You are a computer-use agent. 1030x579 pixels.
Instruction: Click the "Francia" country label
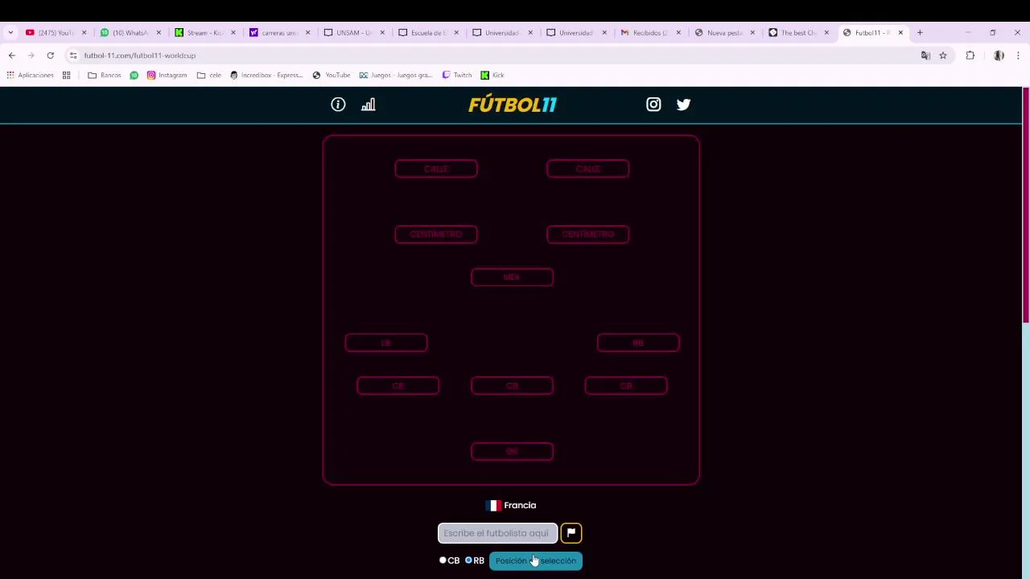[520, 505]
